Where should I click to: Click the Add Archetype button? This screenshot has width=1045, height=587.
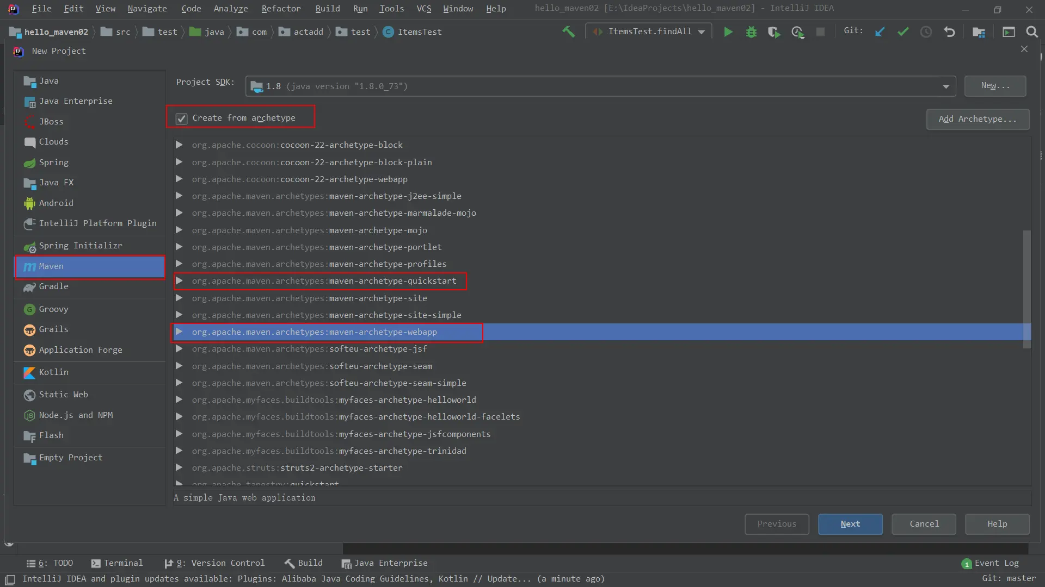click(x=977, y=119)
